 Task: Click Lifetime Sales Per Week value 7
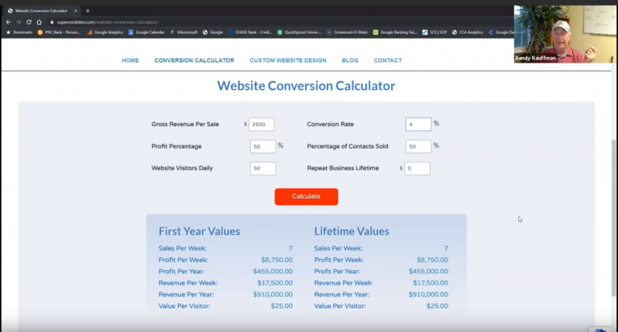tap(446, 248)
